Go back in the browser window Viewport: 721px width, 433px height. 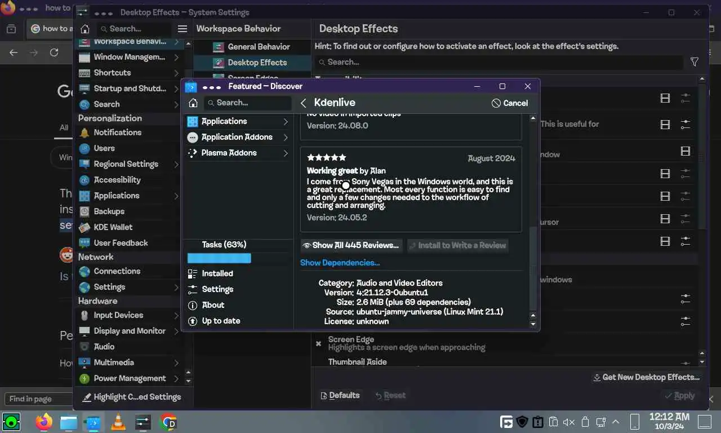tap(14, 52)
